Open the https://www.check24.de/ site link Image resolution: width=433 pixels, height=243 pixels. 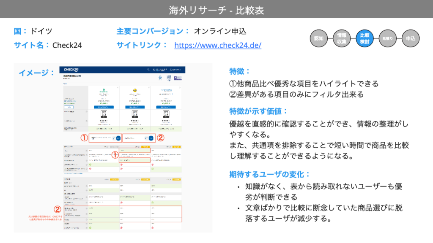(217, 45)
